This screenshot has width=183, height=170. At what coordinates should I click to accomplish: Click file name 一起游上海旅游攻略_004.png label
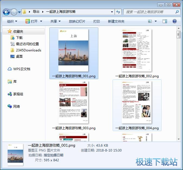pyautogui.click(x=137, y=128)
